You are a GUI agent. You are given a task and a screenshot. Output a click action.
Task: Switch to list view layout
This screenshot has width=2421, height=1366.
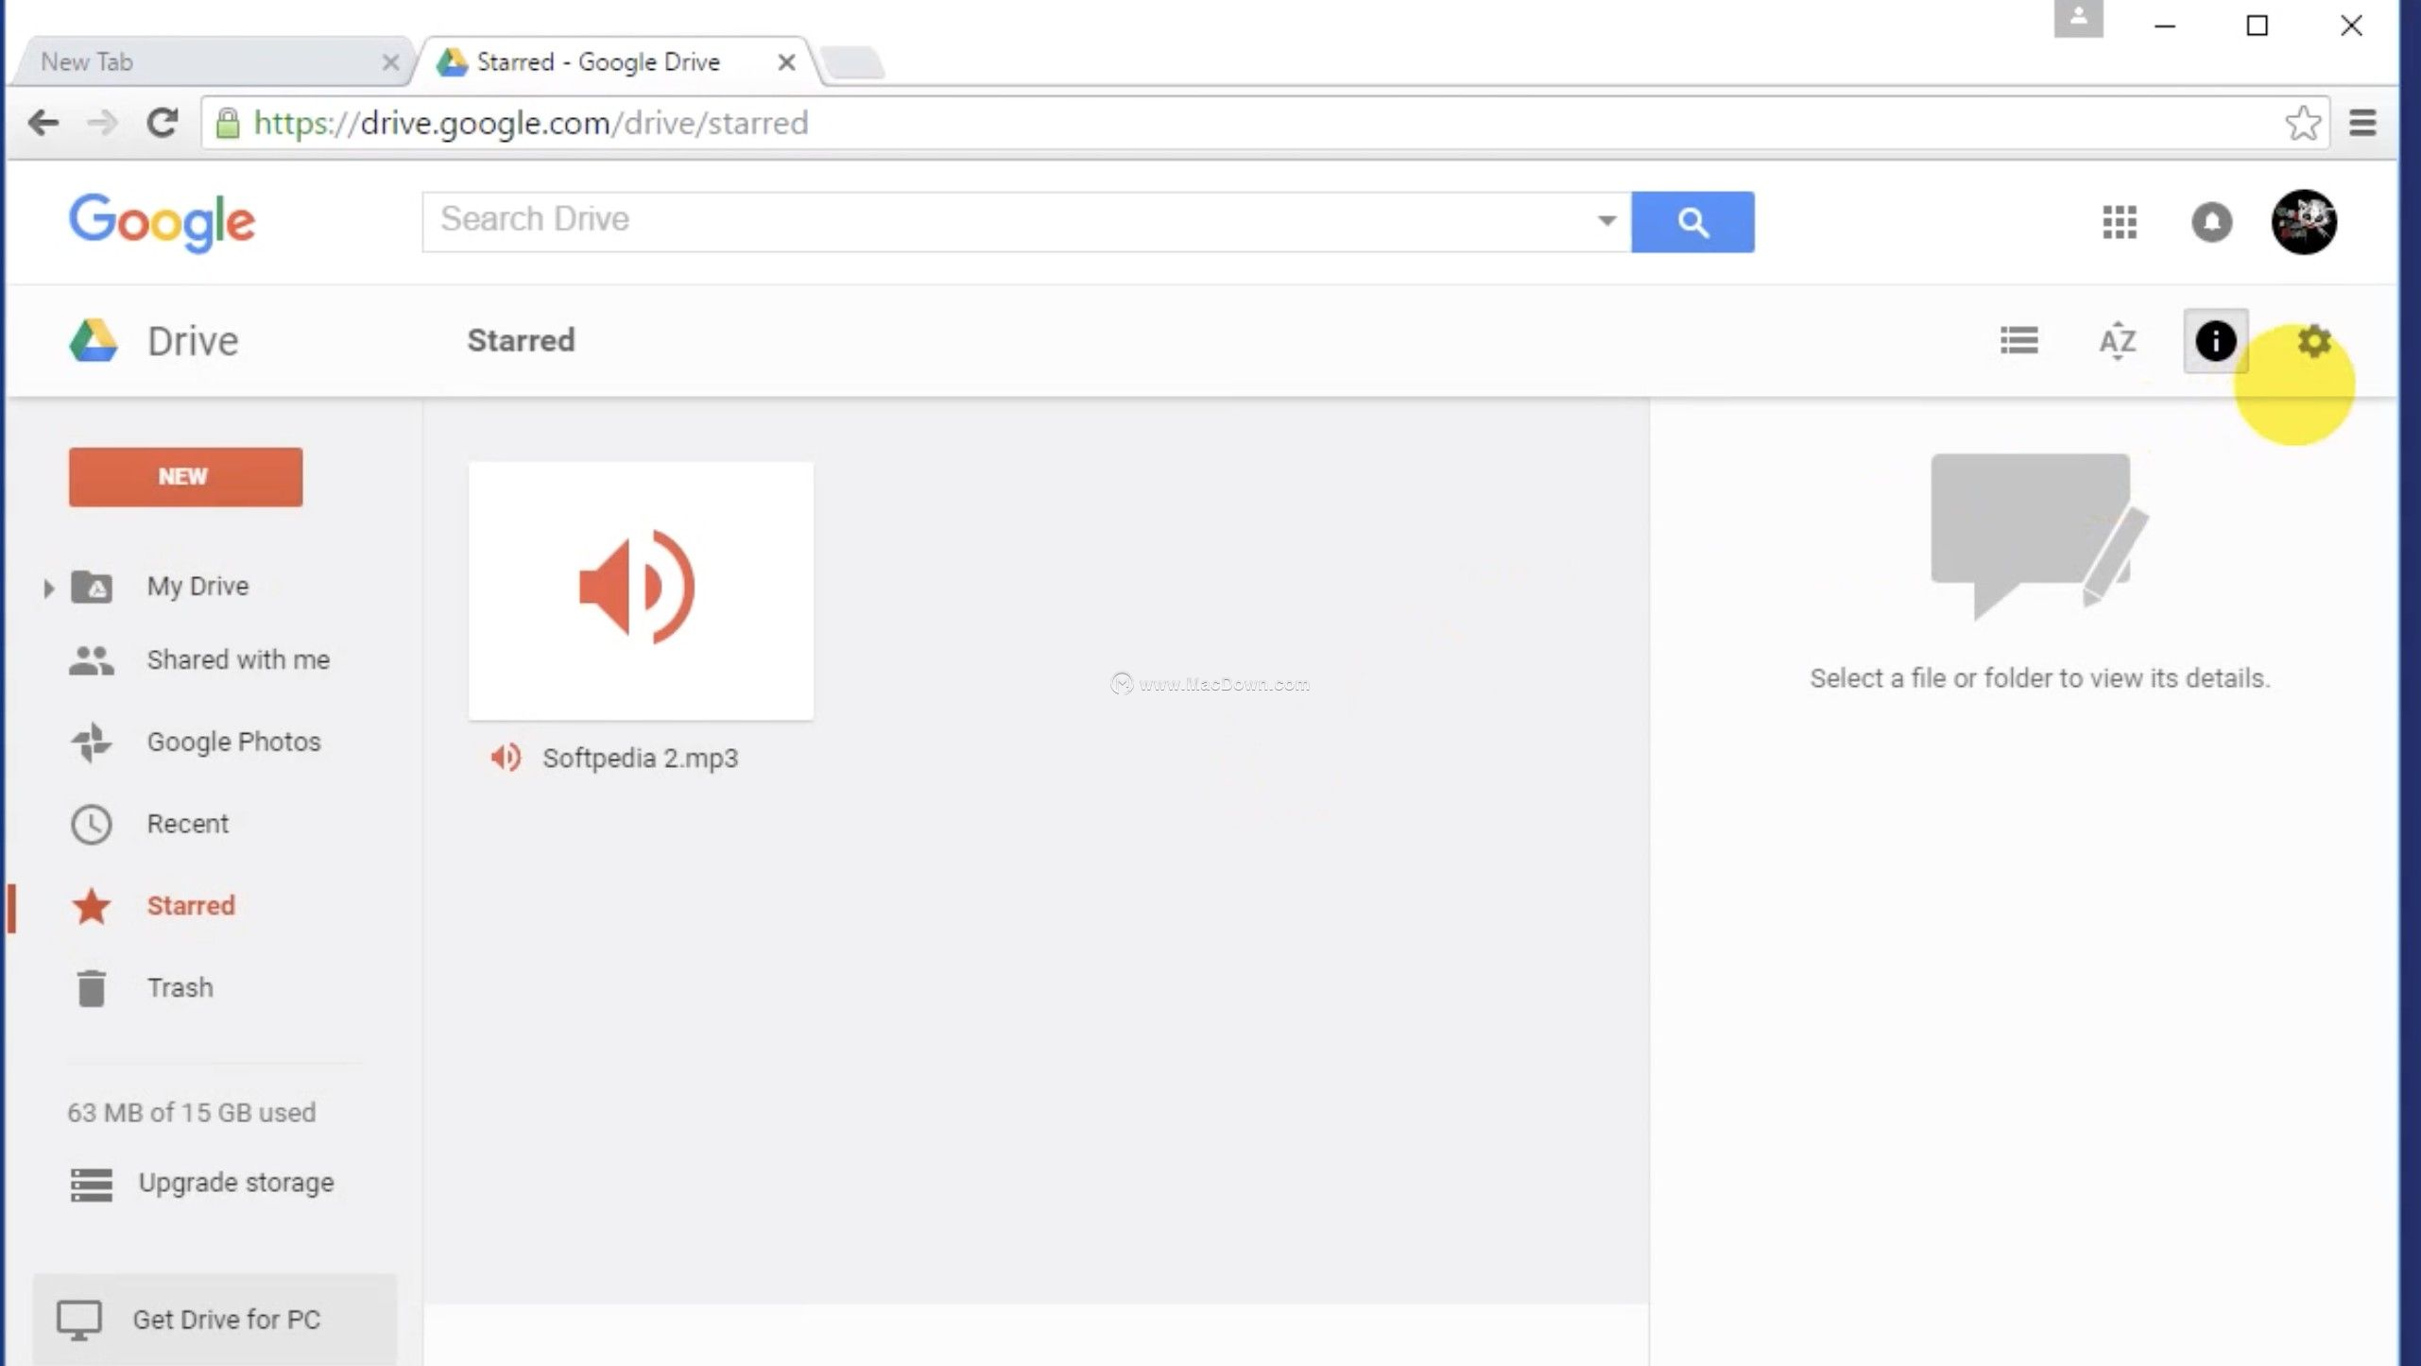(2018, 340)
